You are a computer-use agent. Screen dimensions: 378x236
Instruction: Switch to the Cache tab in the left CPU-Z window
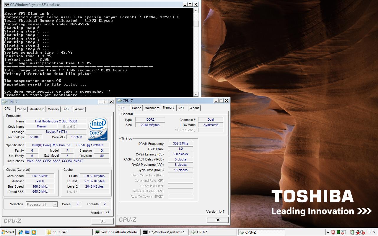(x=21, y=109)
